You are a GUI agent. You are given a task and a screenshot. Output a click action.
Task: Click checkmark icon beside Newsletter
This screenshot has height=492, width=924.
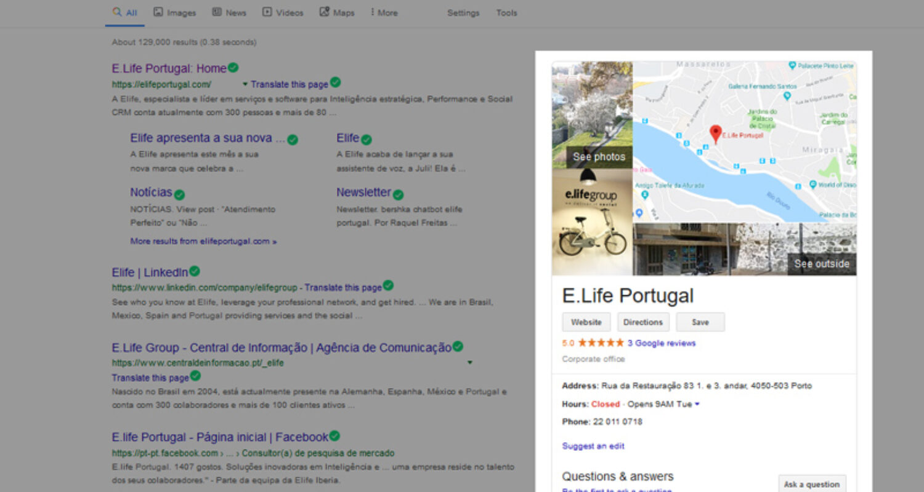point(398,194)
